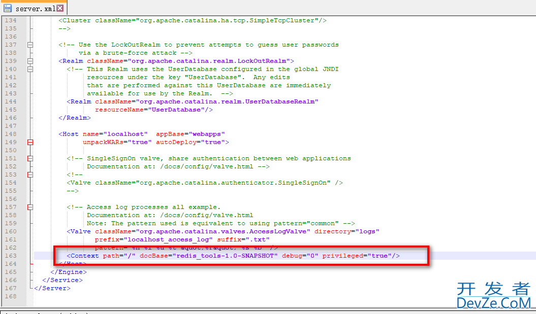Collapse the fold marker at line 157
536x314 pixels.
[x=30, y=207]
